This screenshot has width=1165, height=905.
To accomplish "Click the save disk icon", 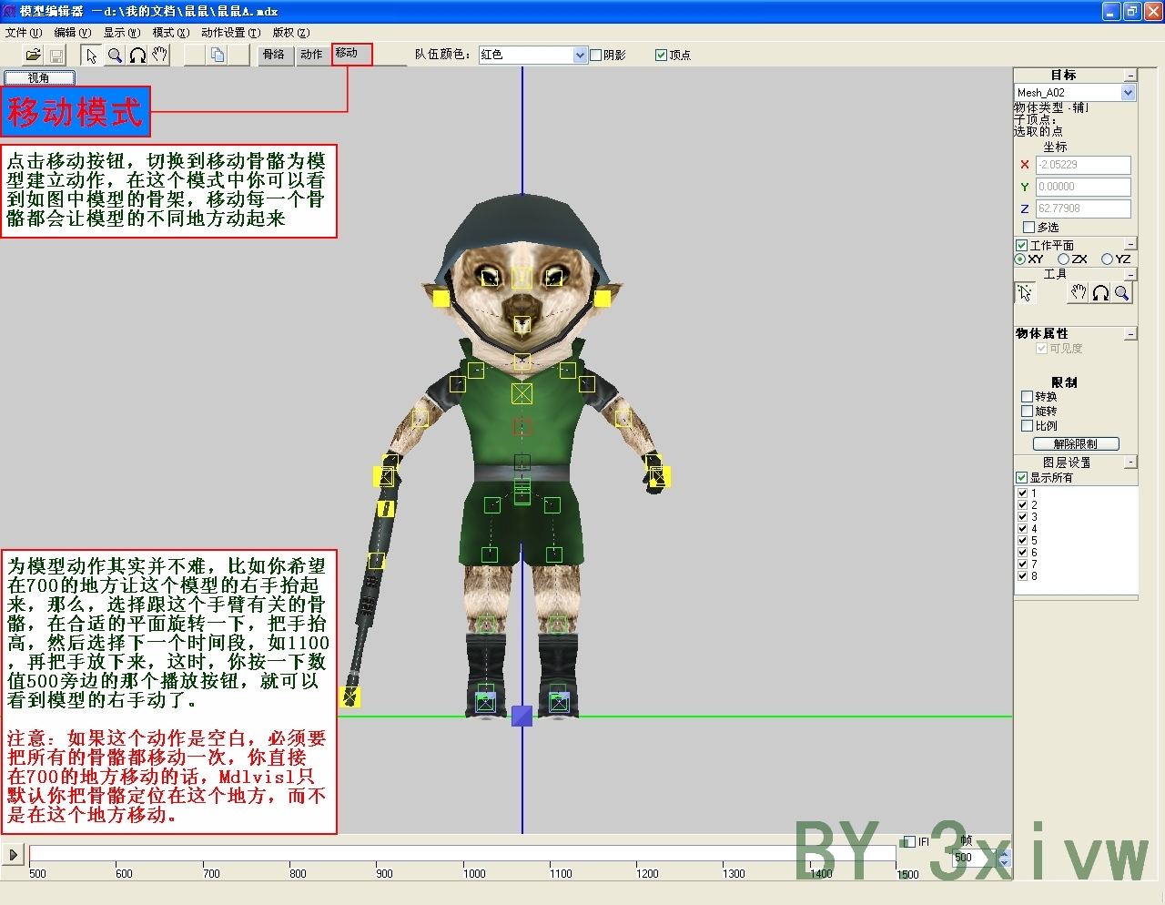I will [x=56, y=55].
